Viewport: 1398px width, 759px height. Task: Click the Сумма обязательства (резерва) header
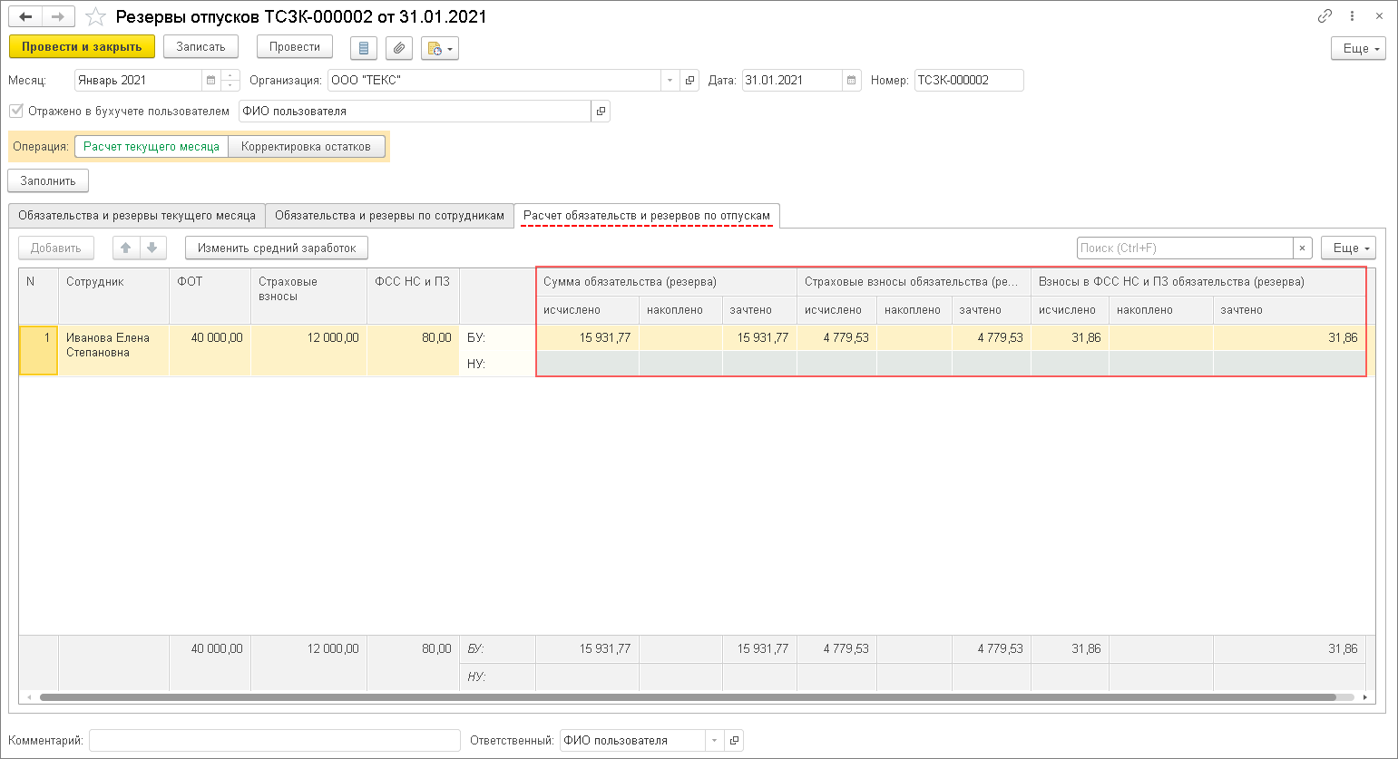coord(666,282)
